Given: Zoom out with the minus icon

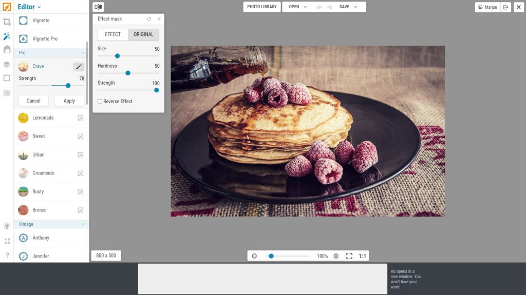Looking at the screenshot, I should [x=254, y=256].
